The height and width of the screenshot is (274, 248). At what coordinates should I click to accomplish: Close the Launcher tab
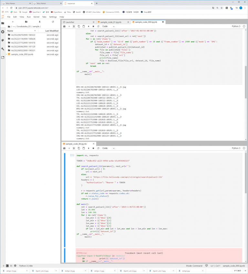(x=94, y=22)
